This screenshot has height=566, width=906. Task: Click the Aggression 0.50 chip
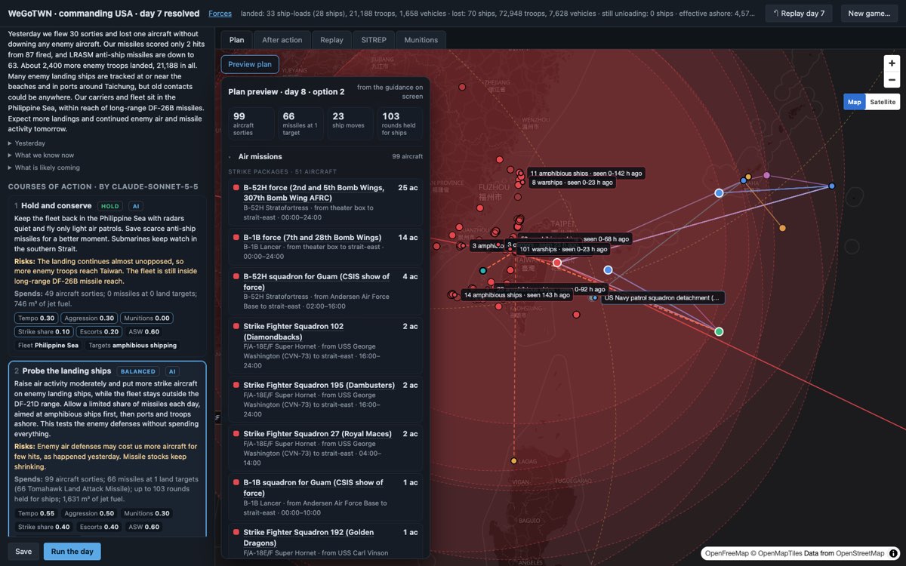[89, 513]
